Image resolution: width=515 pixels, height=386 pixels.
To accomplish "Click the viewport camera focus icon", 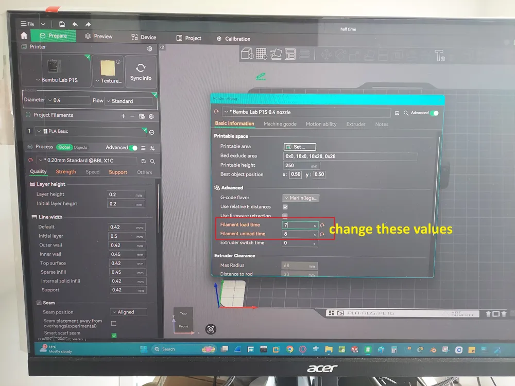I will (x=211, y=329).
